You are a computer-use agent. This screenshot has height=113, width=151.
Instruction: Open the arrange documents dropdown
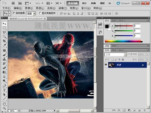tap(49, 3)
